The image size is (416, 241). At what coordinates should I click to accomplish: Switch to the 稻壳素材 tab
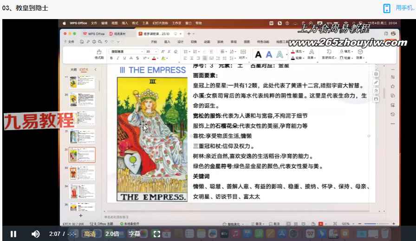pos(117,34)
